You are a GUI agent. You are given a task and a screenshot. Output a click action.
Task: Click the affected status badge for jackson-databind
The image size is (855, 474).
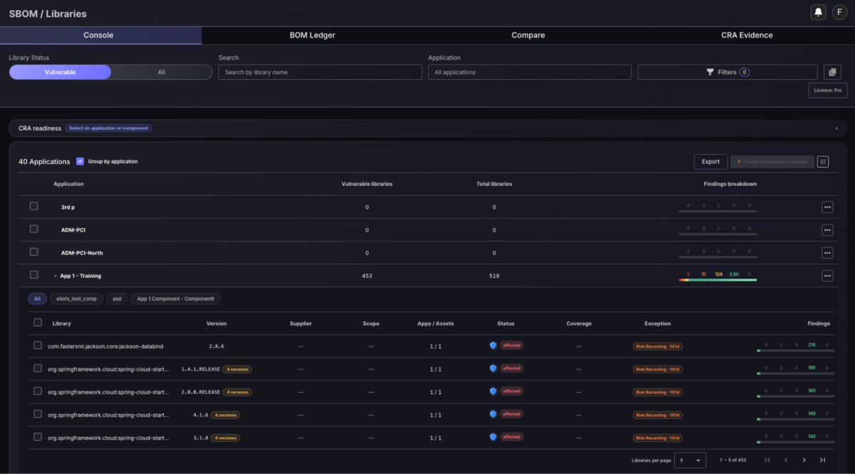[512, 346]
